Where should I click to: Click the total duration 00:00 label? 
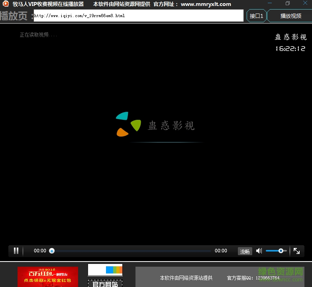(221, 251)
